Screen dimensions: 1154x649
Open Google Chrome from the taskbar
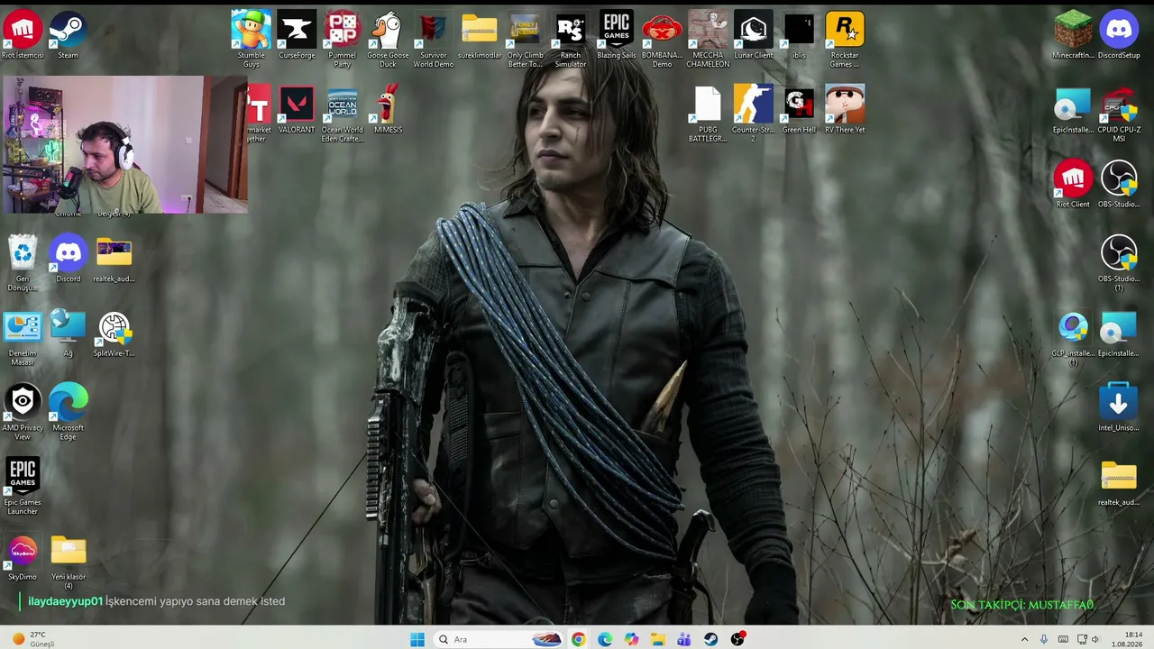(x=578, y=639)
